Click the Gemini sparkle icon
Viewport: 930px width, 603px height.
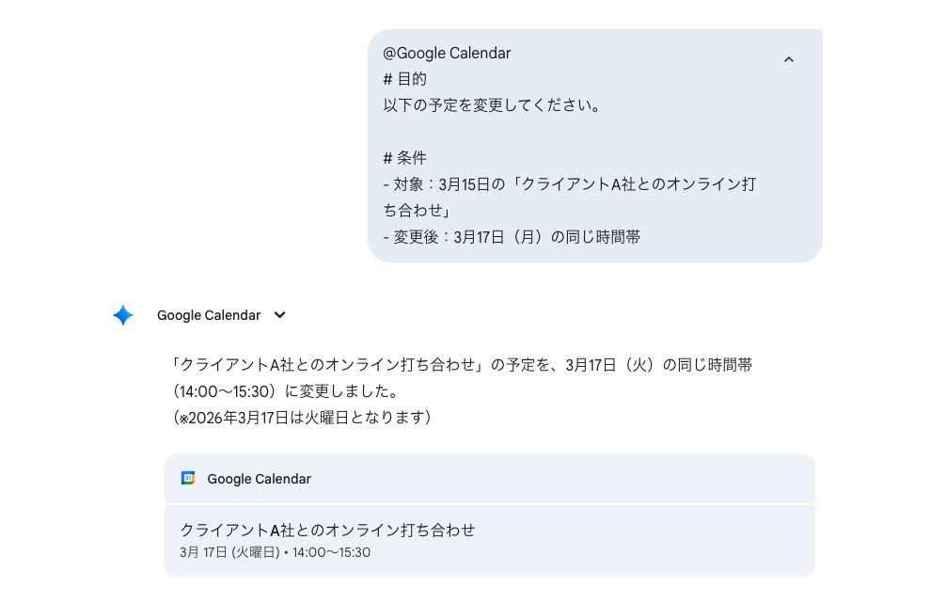click(123, 315)
